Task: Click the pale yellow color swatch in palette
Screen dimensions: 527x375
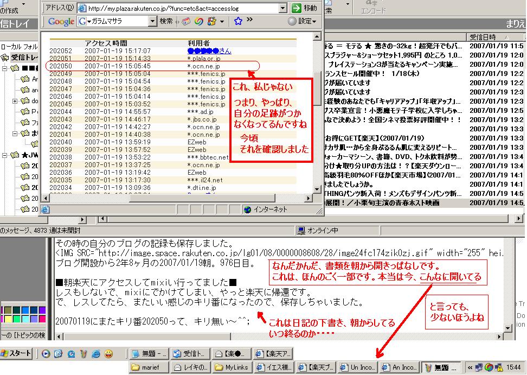Action: (8, 319)
